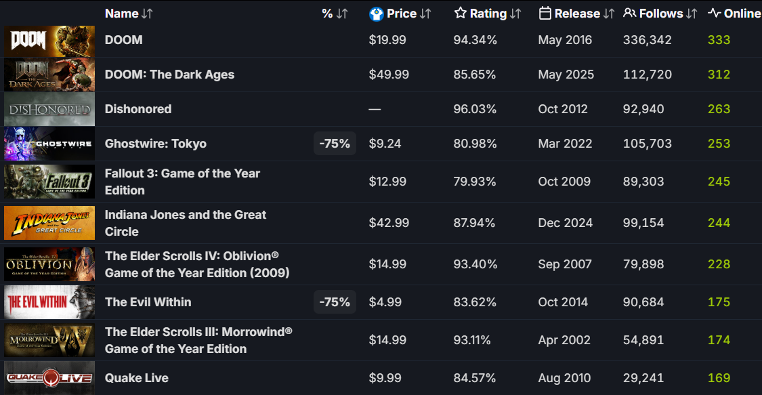
Task: Click the Fallout 3 cover thumbnail
Action: [49, 182]
